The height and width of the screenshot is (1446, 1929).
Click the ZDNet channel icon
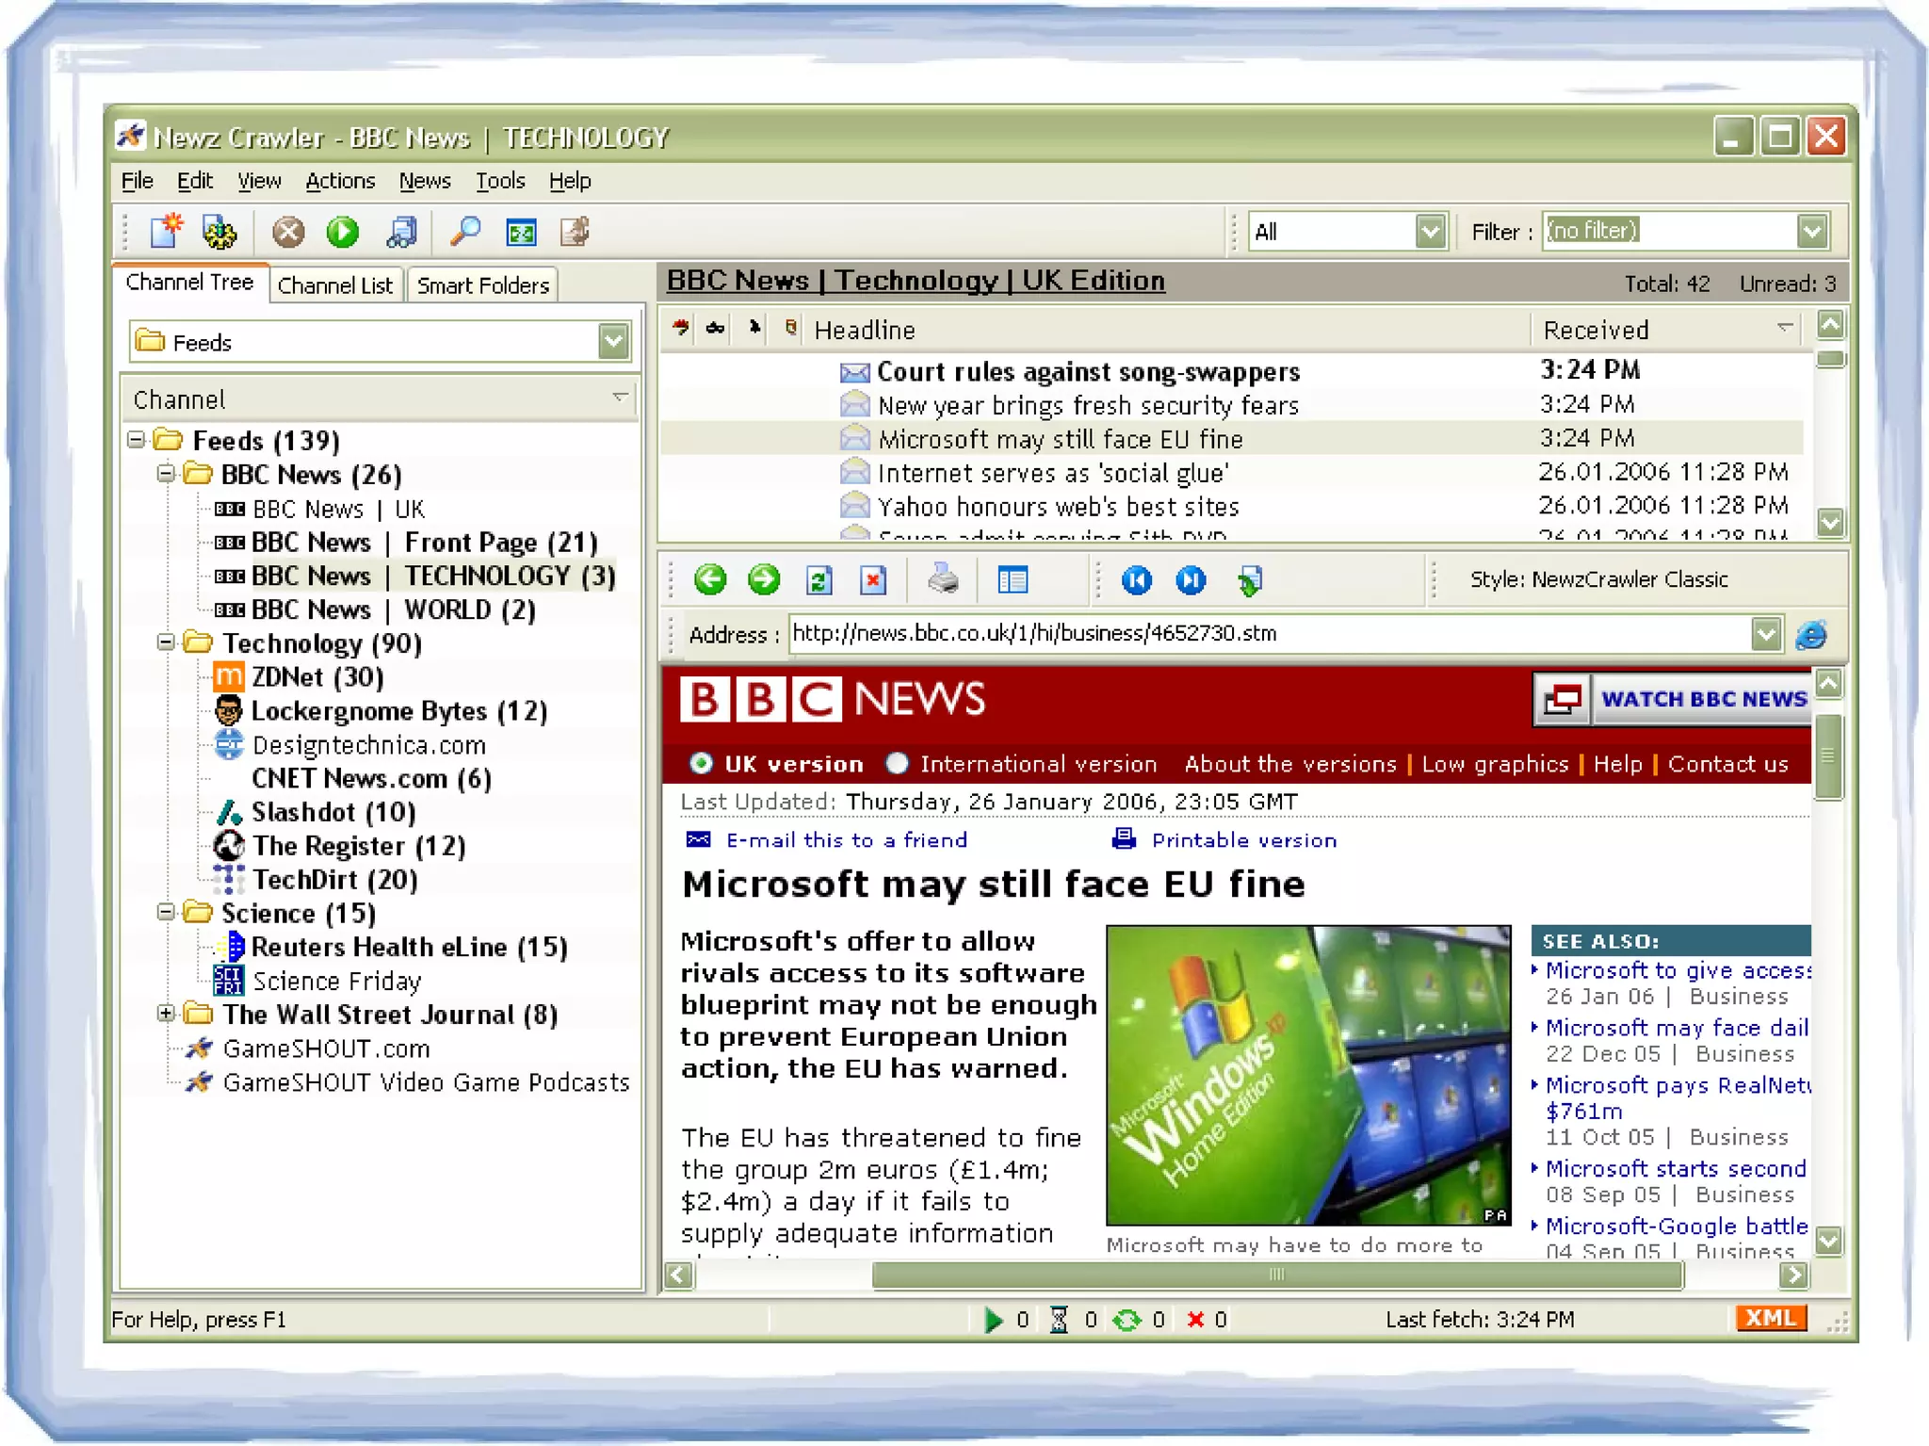(x=228, y=676)
